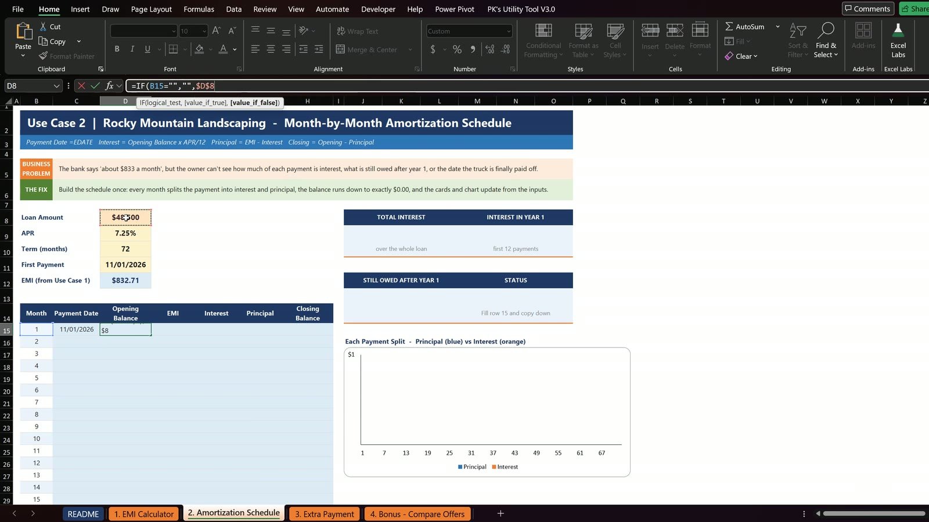Expand the Clear dropdown
The width and height of the screenshot is (929, 522).
click(x=755, y=56)
